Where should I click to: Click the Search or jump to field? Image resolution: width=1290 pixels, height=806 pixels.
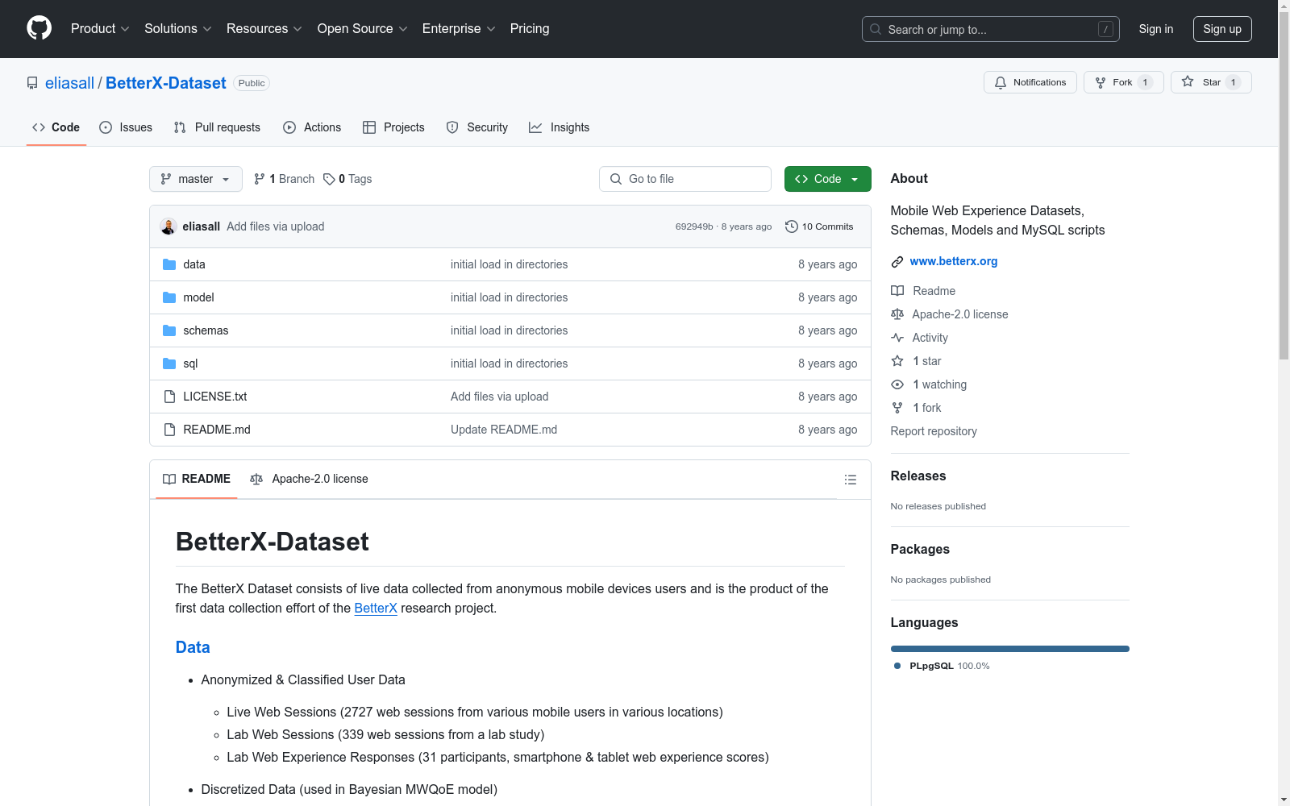pos(991,29)
